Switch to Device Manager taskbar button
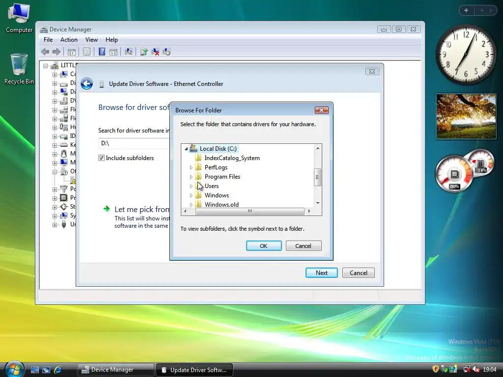 pyautogui.click(x=116, y=370)
